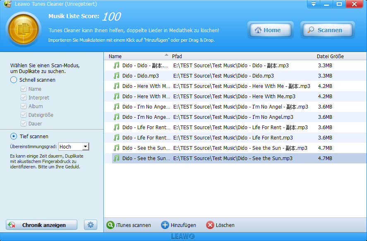Select path ending Life For Rent - 副本.mp3

[x=241, y=127]
